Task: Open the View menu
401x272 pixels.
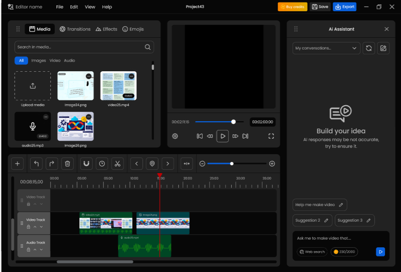Action: pyautogui.click(x=90, y=7)
